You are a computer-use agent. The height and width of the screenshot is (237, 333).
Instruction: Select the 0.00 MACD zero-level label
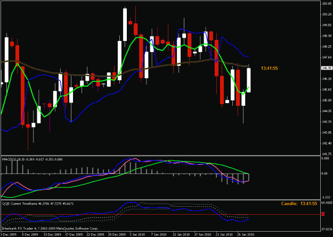tap(326, 173)
